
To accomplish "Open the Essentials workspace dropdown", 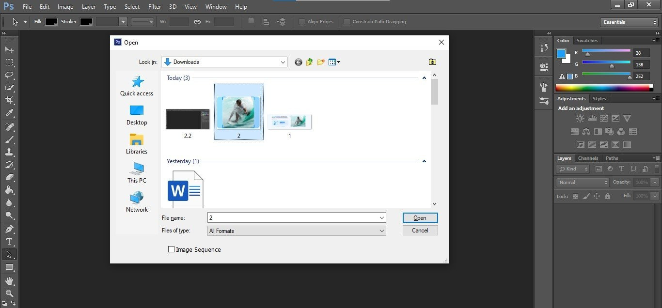I will tap(629, 22).
